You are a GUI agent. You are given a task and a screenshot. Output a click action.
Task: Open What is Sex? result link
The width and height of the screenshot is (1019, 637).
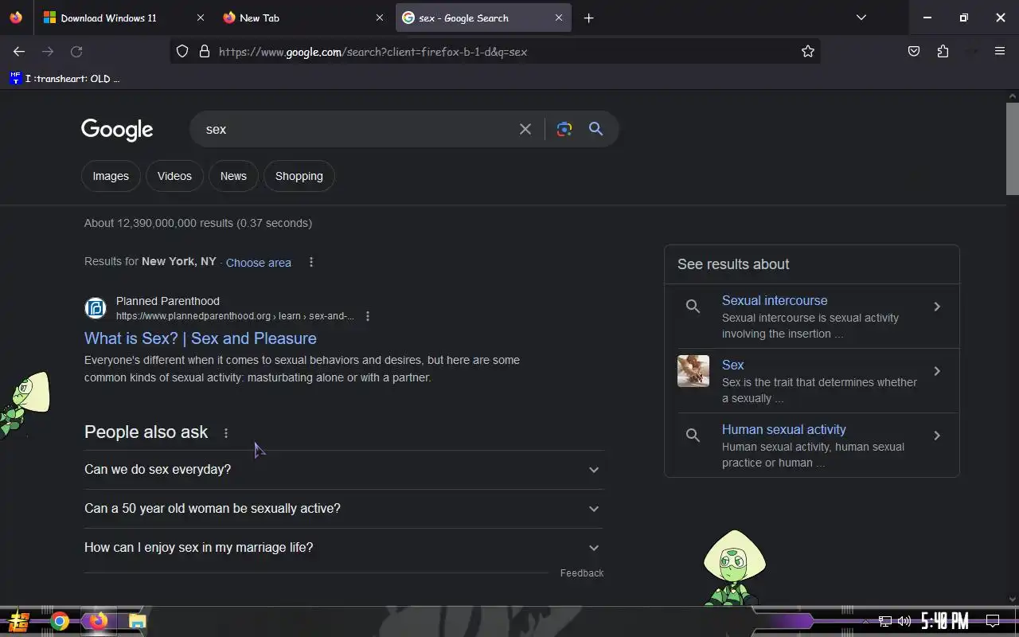tap(201, 338)
